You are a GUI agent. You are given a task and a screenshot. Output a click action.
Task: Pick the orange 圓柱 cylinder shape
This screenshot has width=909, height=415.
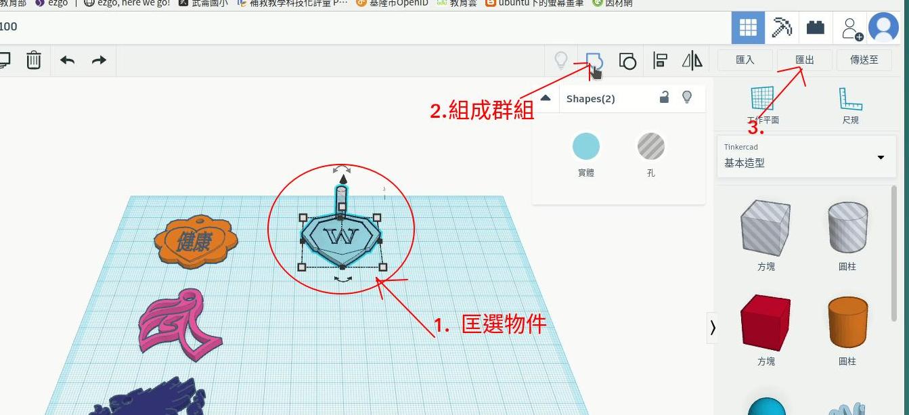[x=847, y=322]
